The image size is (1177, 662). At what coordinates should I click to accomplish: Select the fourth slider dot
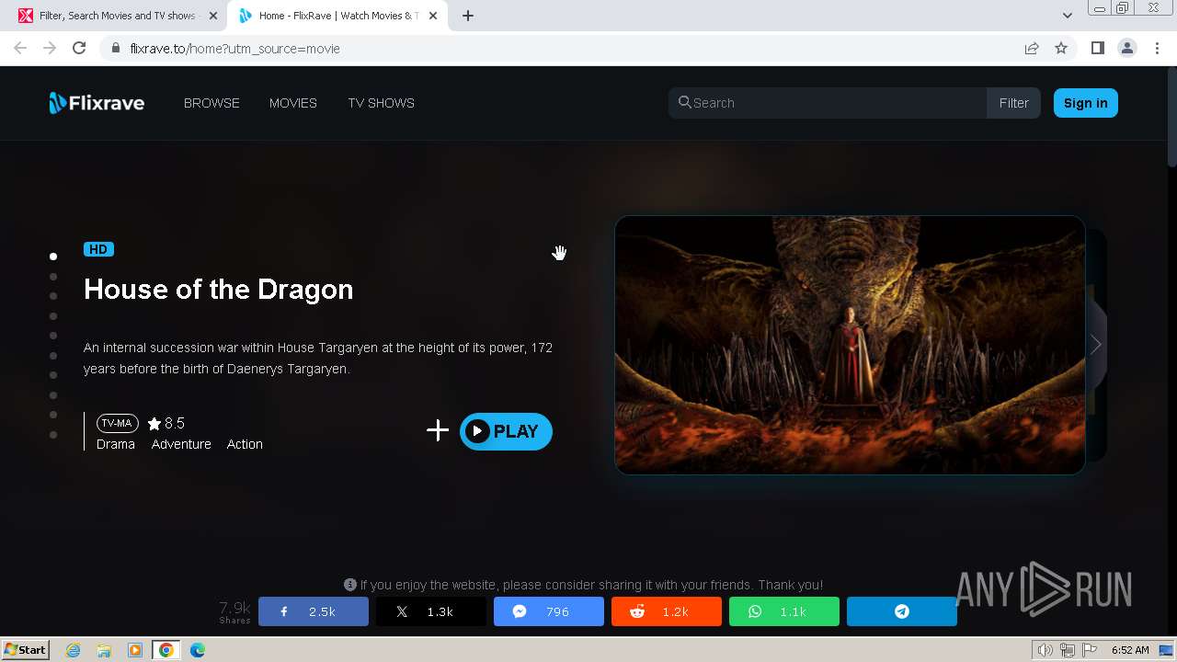pos(53,315)
